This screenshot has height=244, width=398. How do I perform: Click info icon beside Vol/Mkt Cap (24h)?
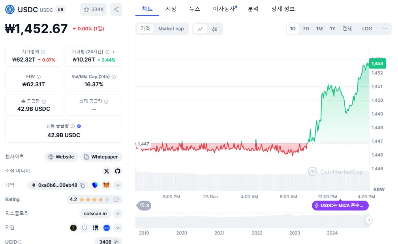click(114, 77)
